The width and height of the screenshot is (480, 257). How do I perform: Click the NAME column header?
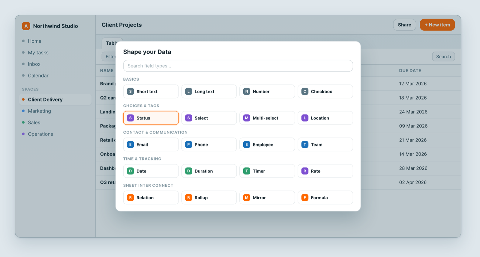(x=107, y=71)
